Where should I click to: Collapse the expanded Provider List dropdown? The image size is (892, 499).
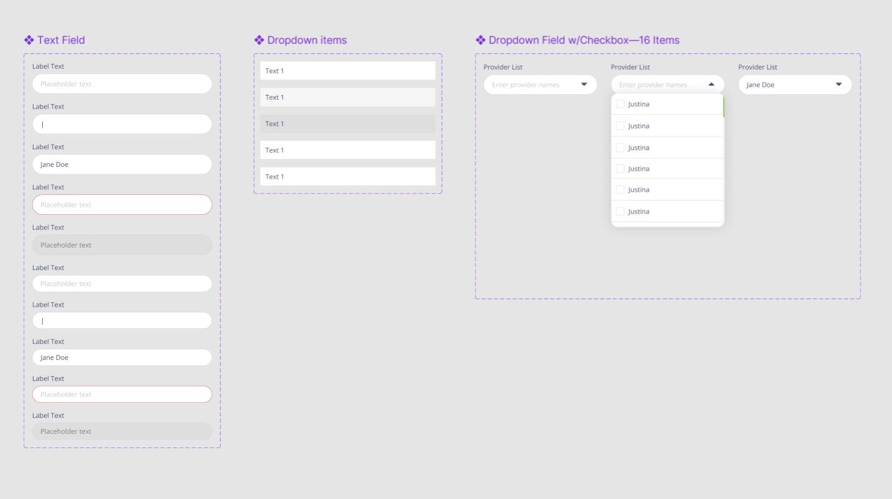click(710, 84)
